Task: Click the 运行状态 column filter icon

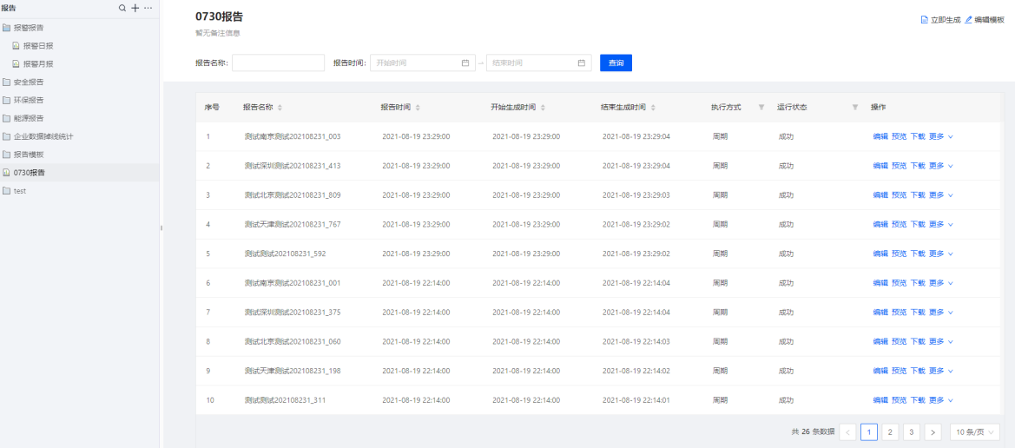Action: pos(854,108)
